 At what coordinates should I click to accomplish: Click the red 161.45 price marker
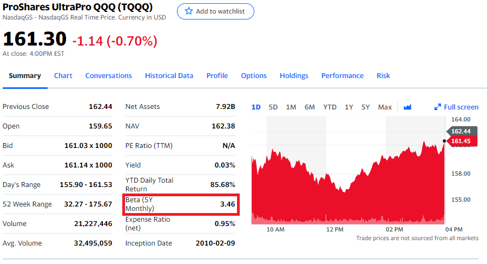point(462,141)
